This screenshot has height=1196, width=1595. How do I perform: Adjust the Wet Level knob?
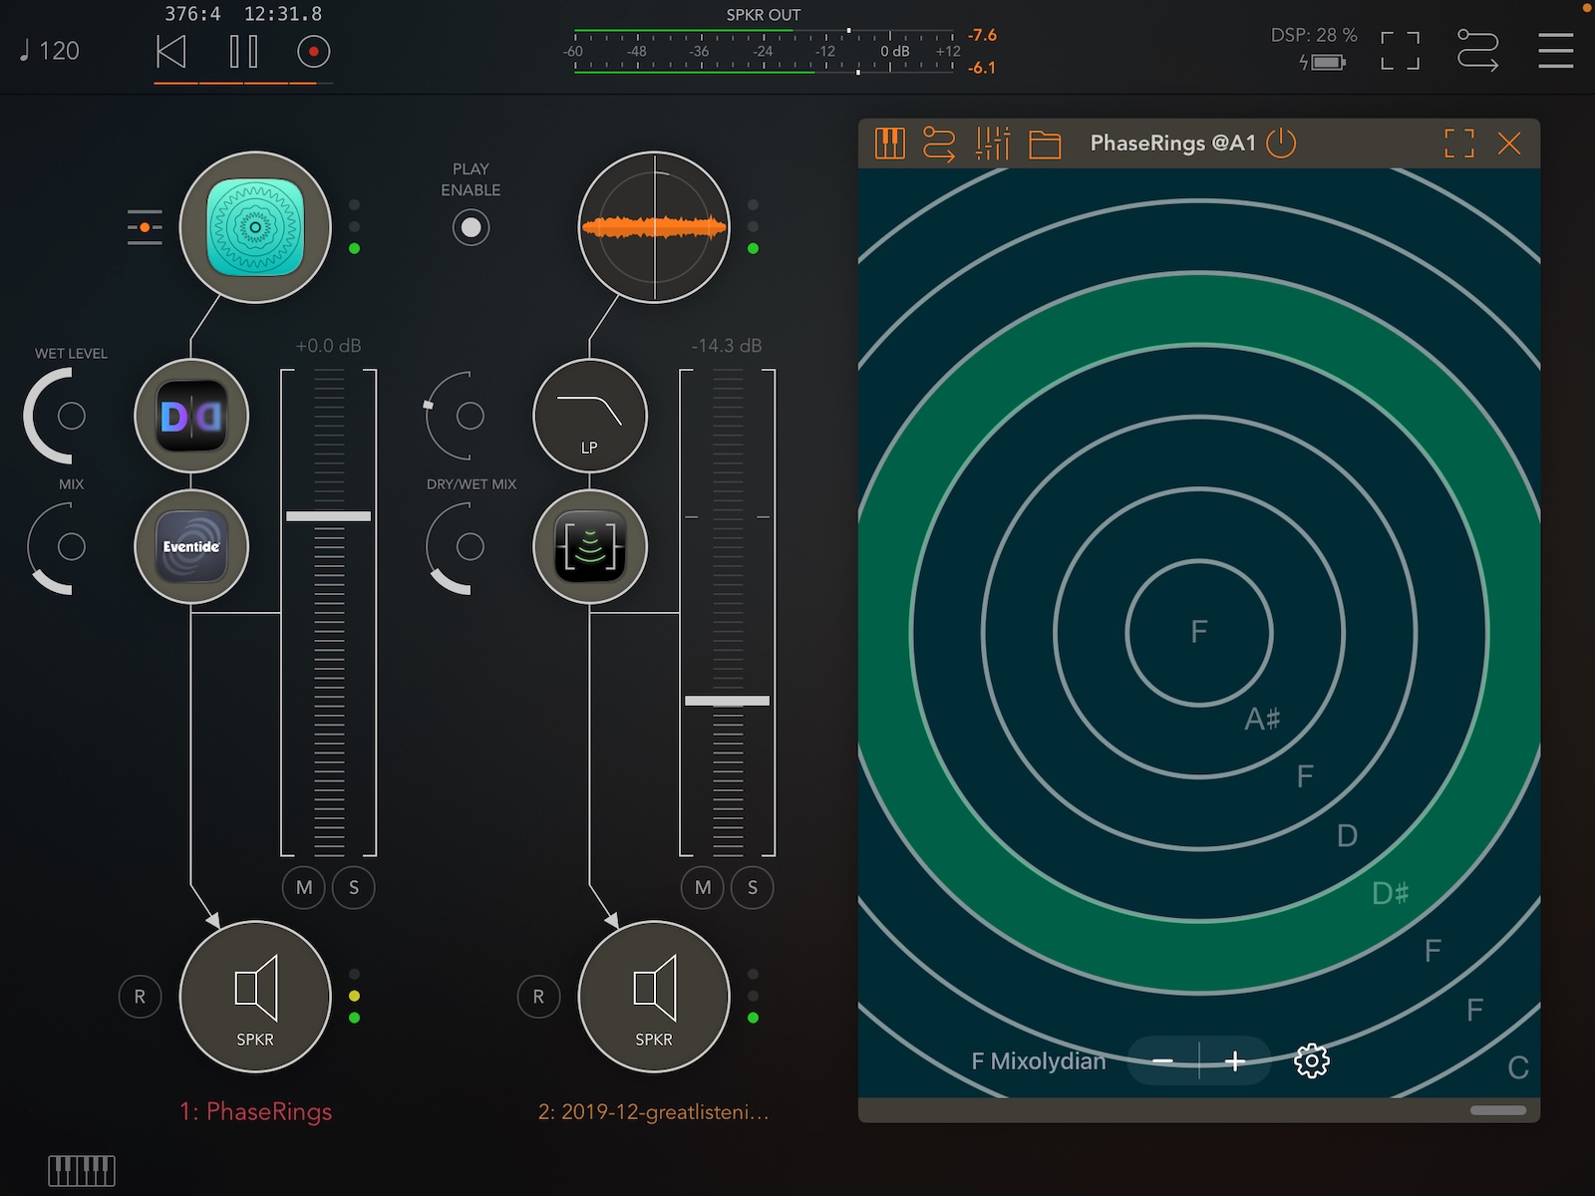coord(70,416)
